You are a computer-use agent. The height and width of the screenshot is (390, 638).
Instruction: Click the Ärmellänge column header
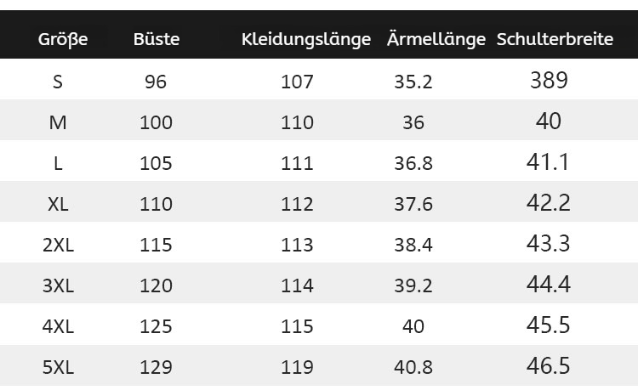(x=436, y=39)
